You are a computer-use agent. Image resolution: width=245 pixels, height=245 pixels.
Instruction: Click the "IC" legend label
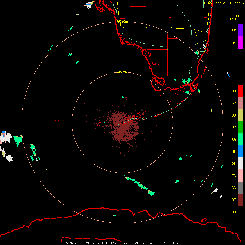coord(234,176)
